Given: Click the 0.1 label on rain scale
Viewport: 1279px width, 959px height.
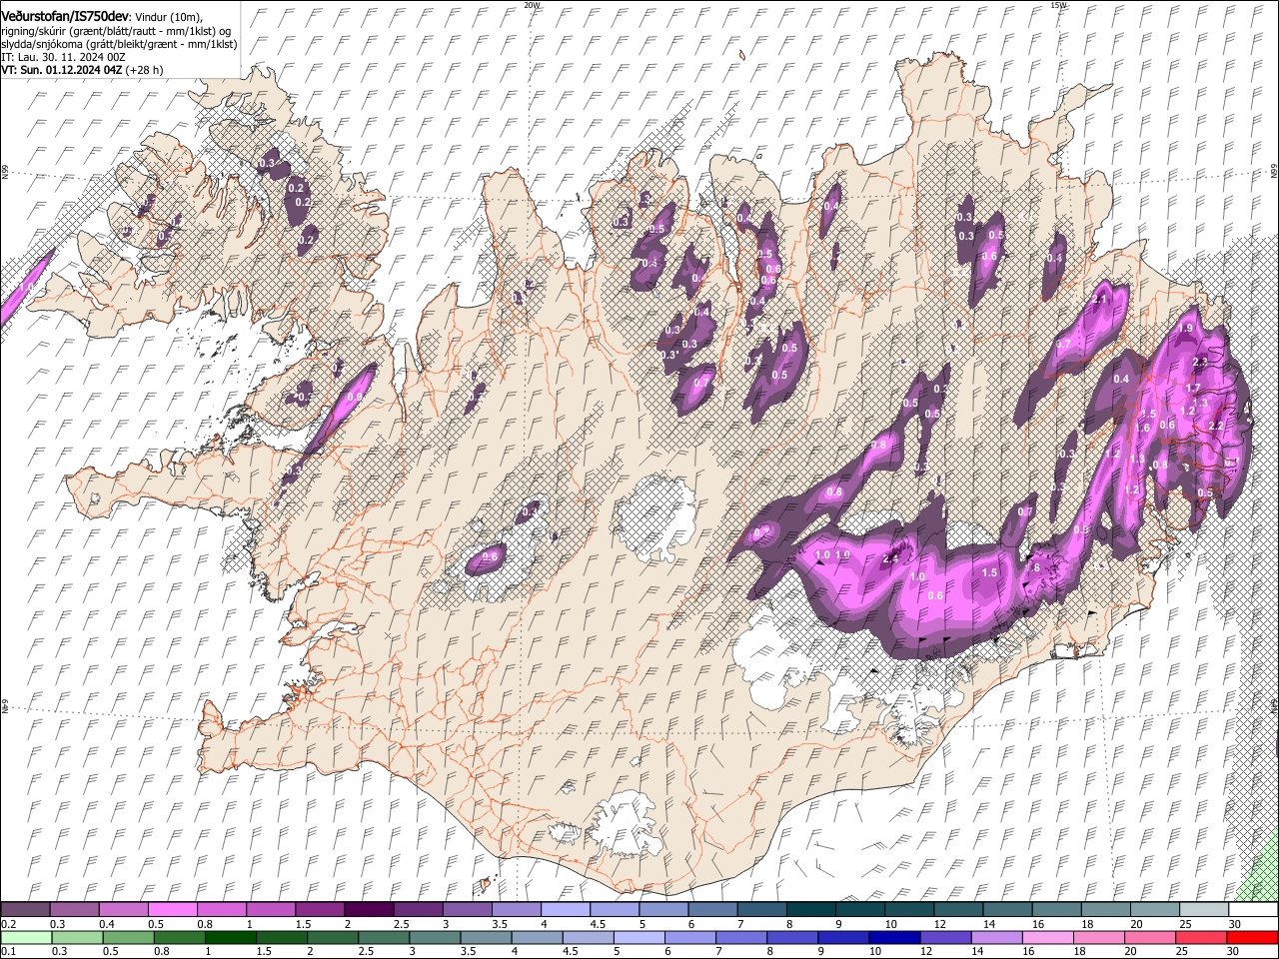Looking at the screenshot, I should click(x=7, y=951).
